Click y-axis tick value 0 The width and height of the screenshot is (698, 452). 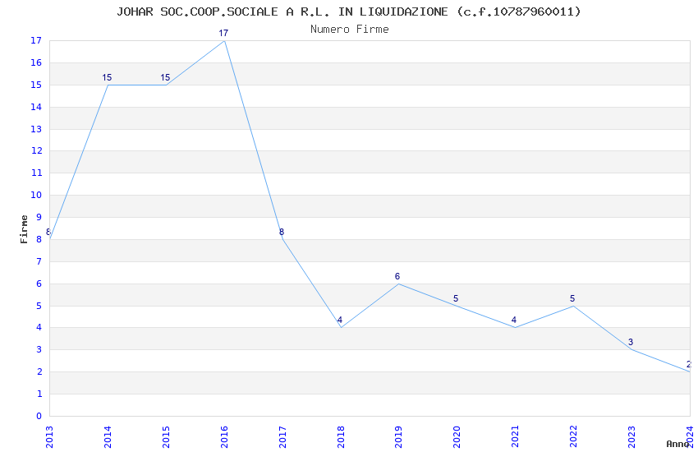point(39,417)
